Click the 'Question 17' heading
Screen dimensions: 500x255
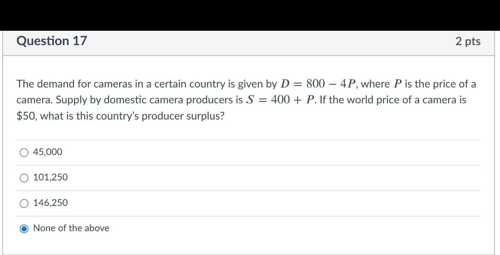click(51, 41)
